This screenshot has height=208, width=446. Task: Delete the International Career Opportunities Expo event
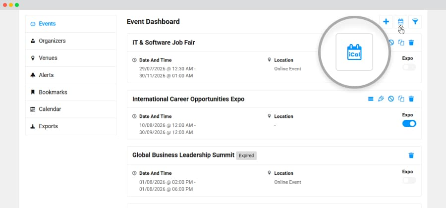411,99
